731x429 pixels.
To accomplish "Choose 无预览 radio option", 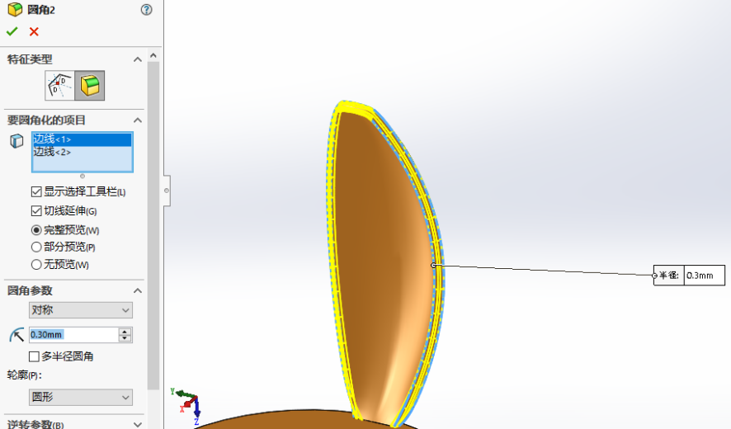I will tap(36, 265).
